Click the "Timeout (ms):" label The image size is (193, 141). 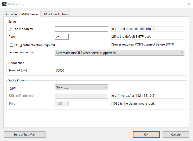point(18,70)
